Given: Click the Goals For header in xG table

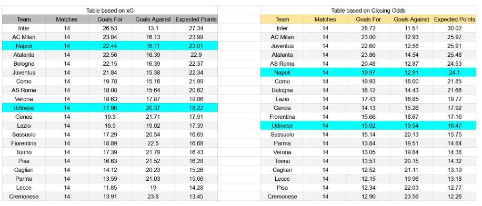Looking at the screenshot, I should point(110,19).
